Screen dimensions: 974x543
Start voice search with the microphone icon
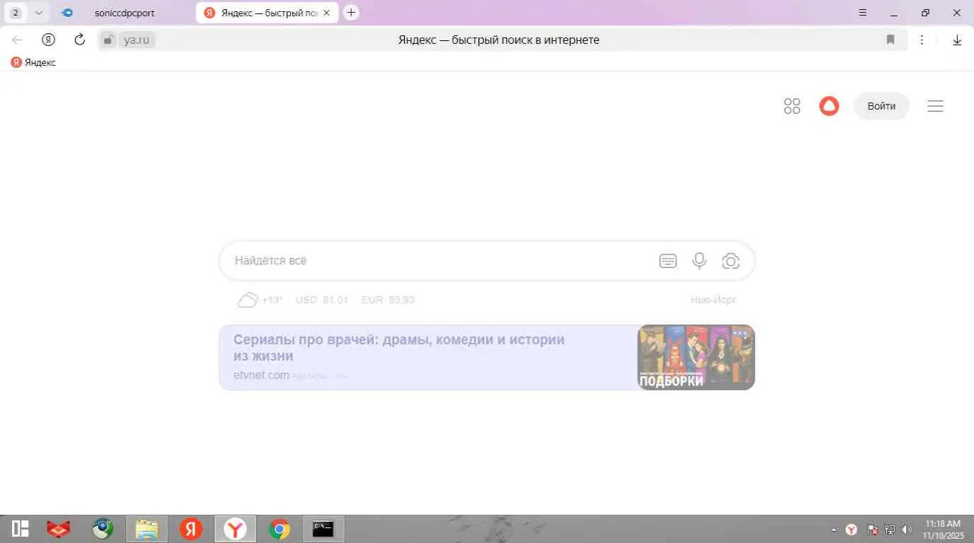tap(699, 261)
